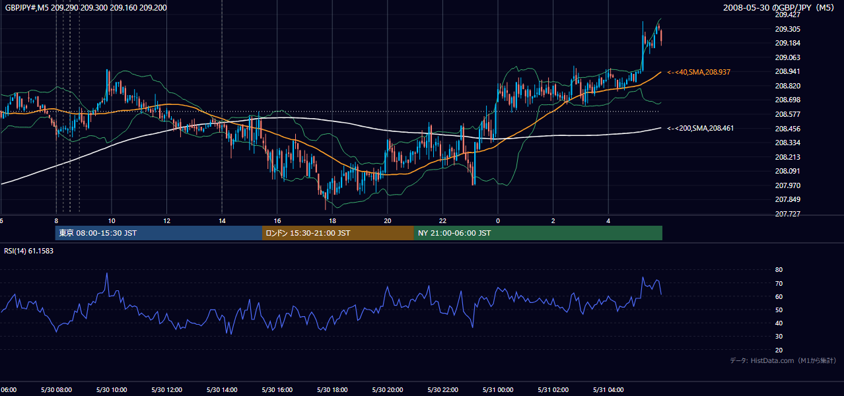The width and height of the screenshot is (844, 396).
Task: Click the 5/30 08:00 date label on bottom axis
Action: pos(56,390)
